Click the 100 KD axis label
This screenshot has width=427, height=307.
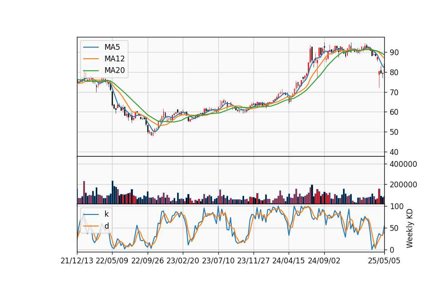click(x=396, y=206)
